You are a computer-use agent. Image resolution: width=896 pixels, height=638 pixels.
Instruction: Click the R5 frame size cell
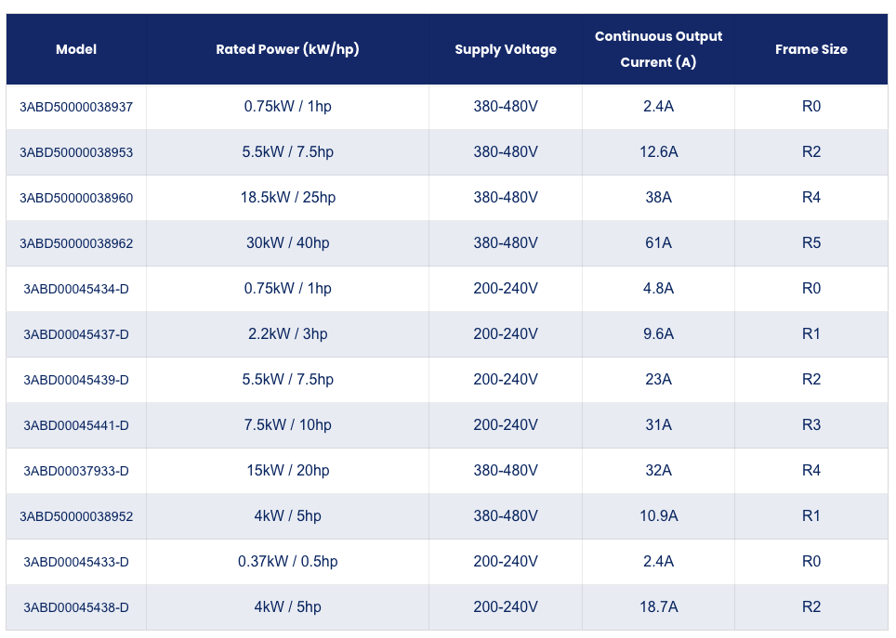click(x=810, y=242)
